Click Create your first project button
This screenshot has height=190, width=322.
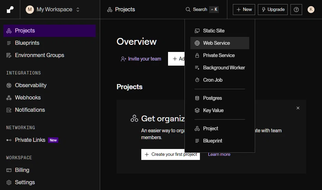170,154
